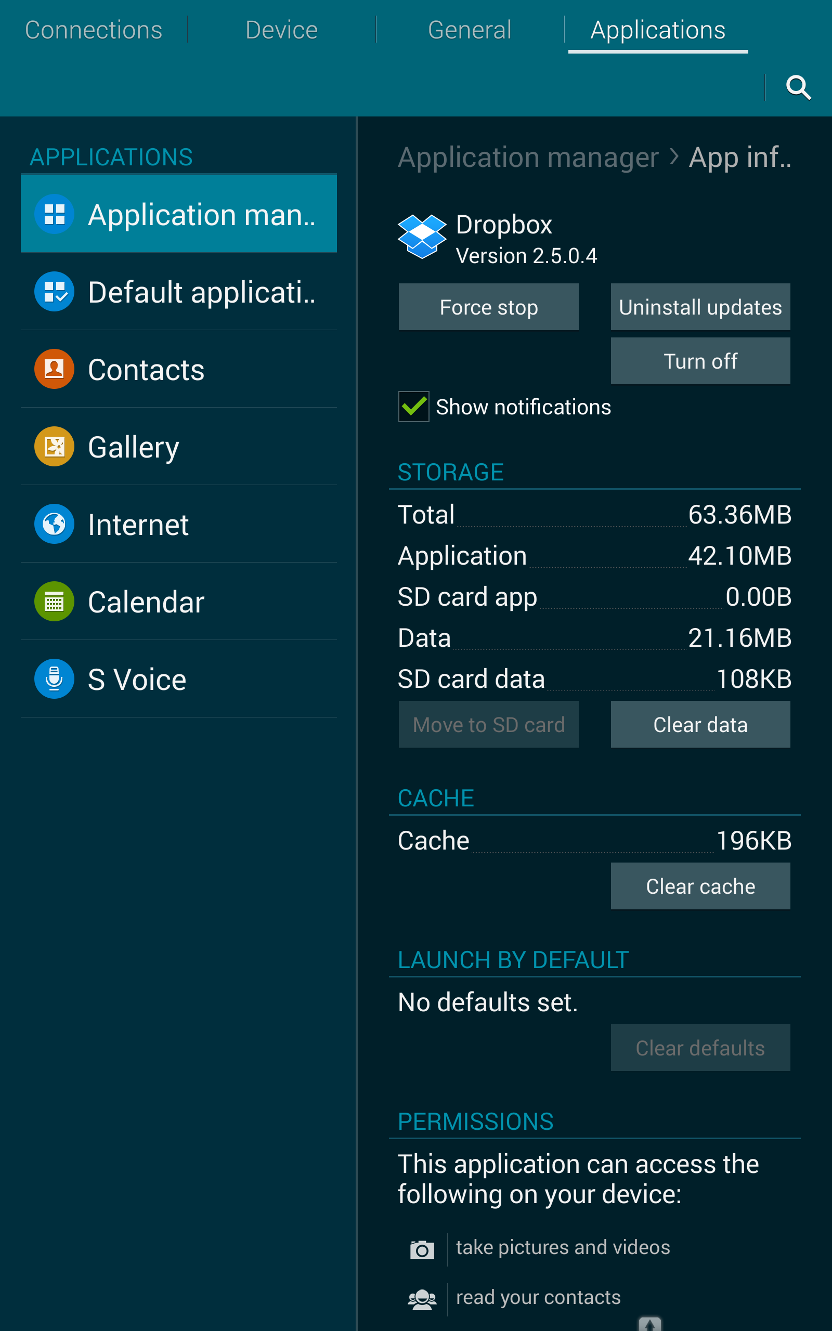This screenshot has width=832, height=1331.
Task: Open the Contacts icon entry
Action: (54, 369)
